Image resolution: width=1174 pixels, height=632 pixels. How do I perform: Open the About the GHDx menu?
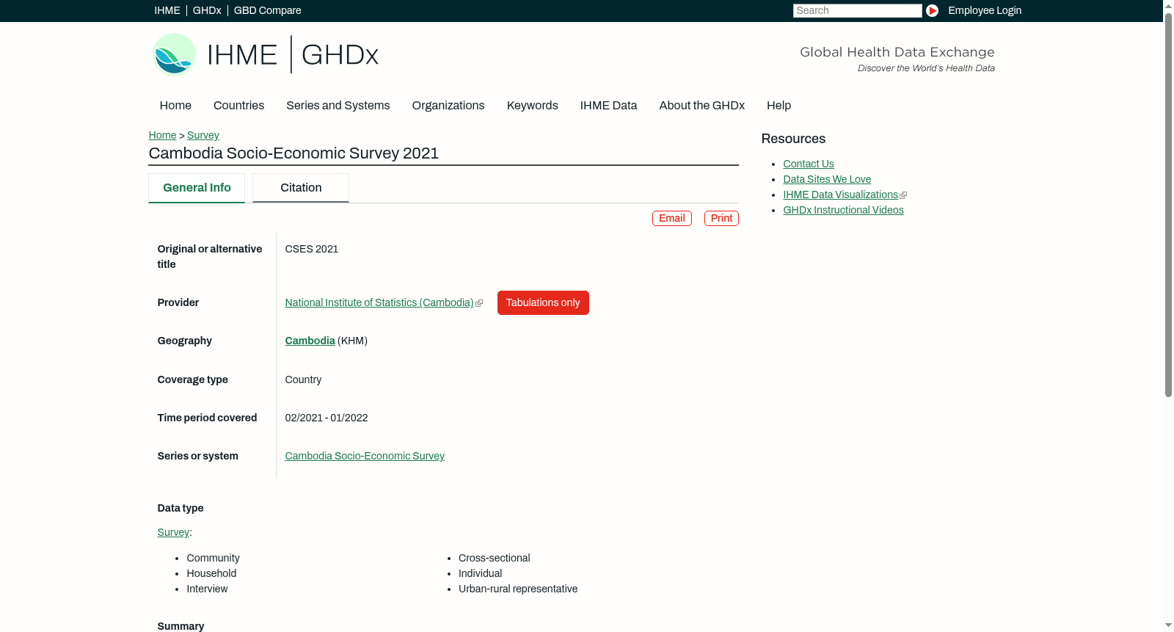click(701, 106)
